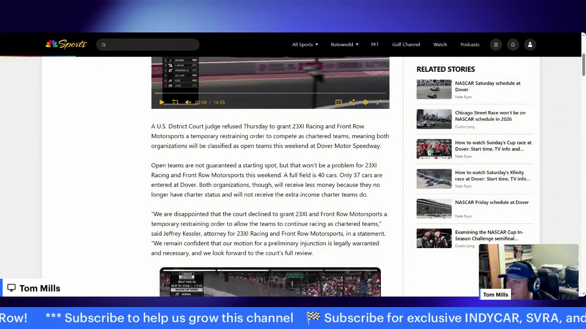The height and width of the screenshot is (329, 586).
Task: Open the Podcasts menu item
Action: (x=470, y=44)
